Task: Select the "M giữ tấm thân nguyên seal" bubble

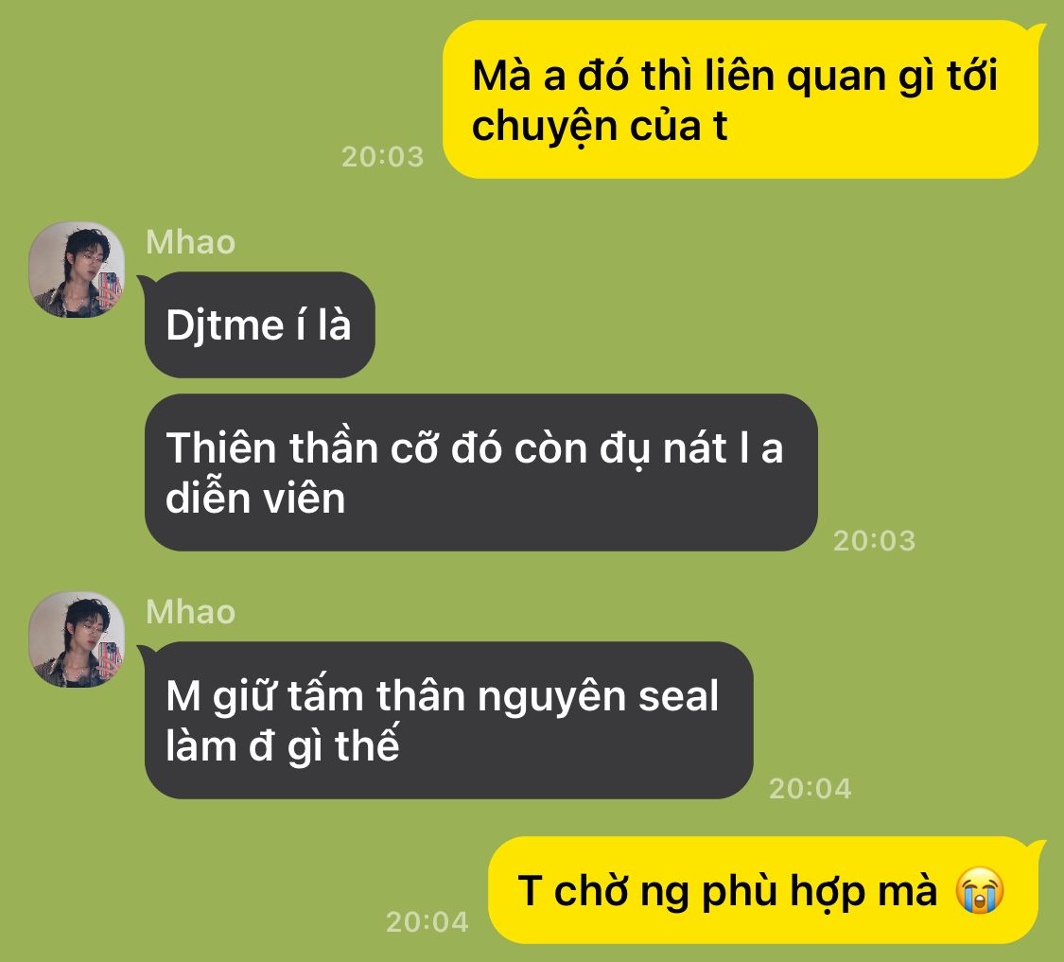Action: 449,720
